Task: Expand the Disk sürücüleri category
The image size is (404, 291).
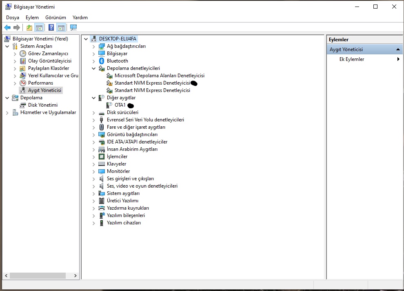Action: click(94, 113)
